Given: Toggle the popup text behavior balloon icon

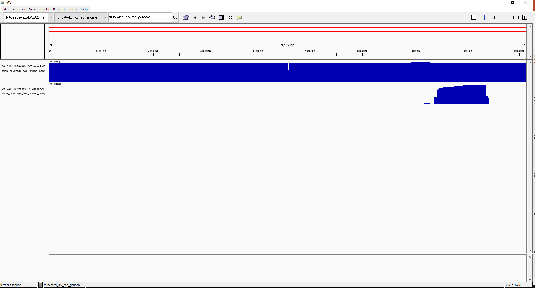Looking at the screenshot, I should (x=239, y=17).
